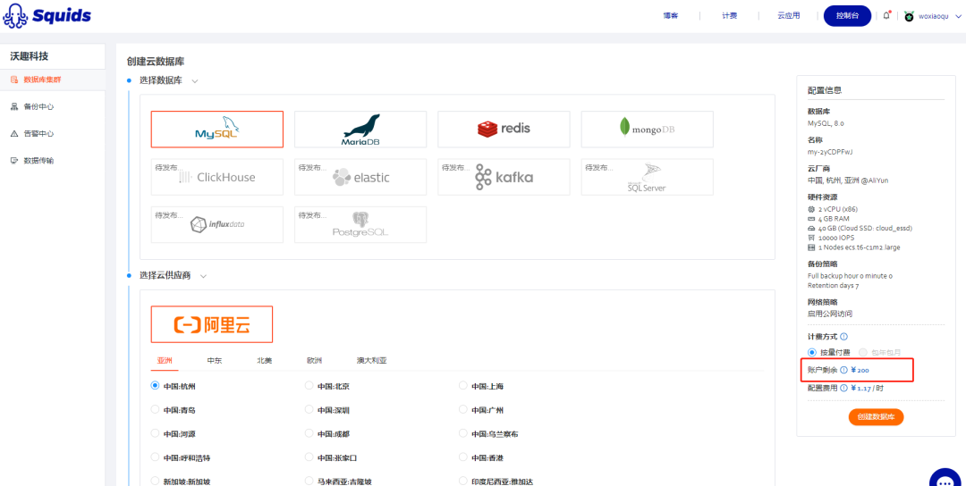This screenshot has width=966, height=486.
Task: Open the 计费 link
Action: [x=730, y=16]
